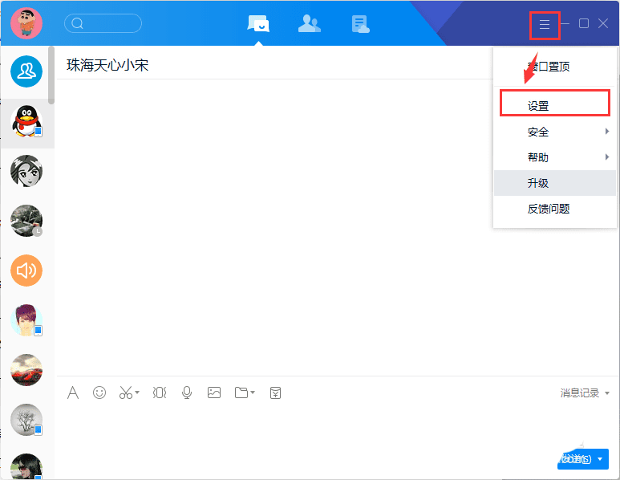Screen dimensions: 620x480
Task: Click the blue 发送 send button
Action: [575, 459]
